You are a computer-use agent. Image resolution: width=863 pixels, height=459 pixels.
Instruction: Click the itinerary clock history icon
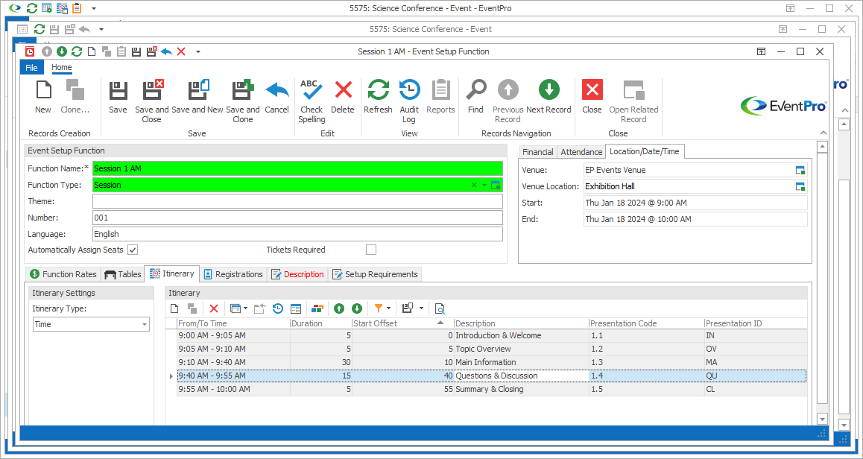click(x=278, y=308)
